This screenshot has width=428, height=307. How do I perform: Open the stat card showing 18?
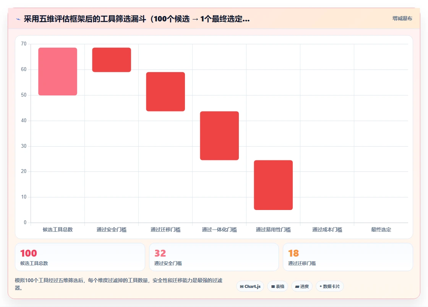[348, 257]
